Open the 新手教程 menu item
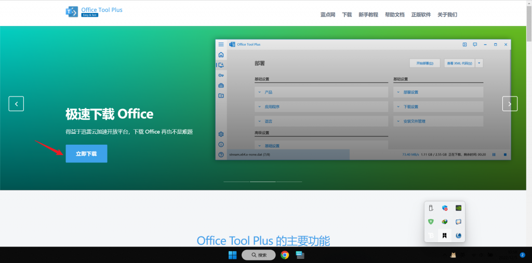The image size is (532, 263). click(368, 15)
